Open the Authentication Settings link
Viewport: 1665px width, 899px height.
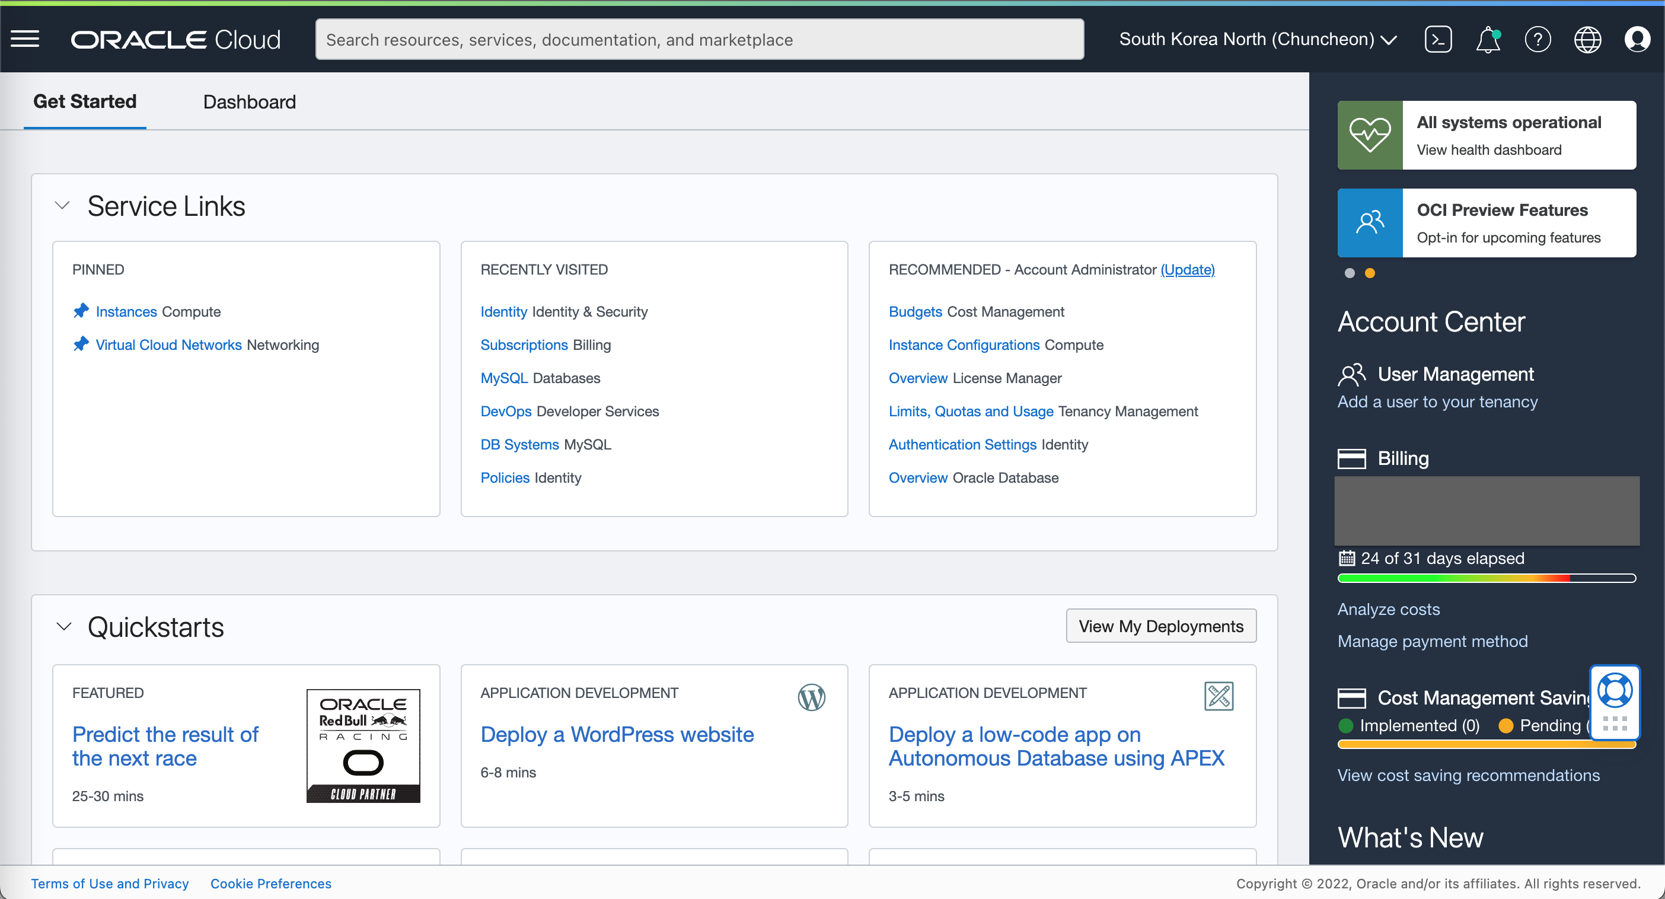click(x=962, y=445)
